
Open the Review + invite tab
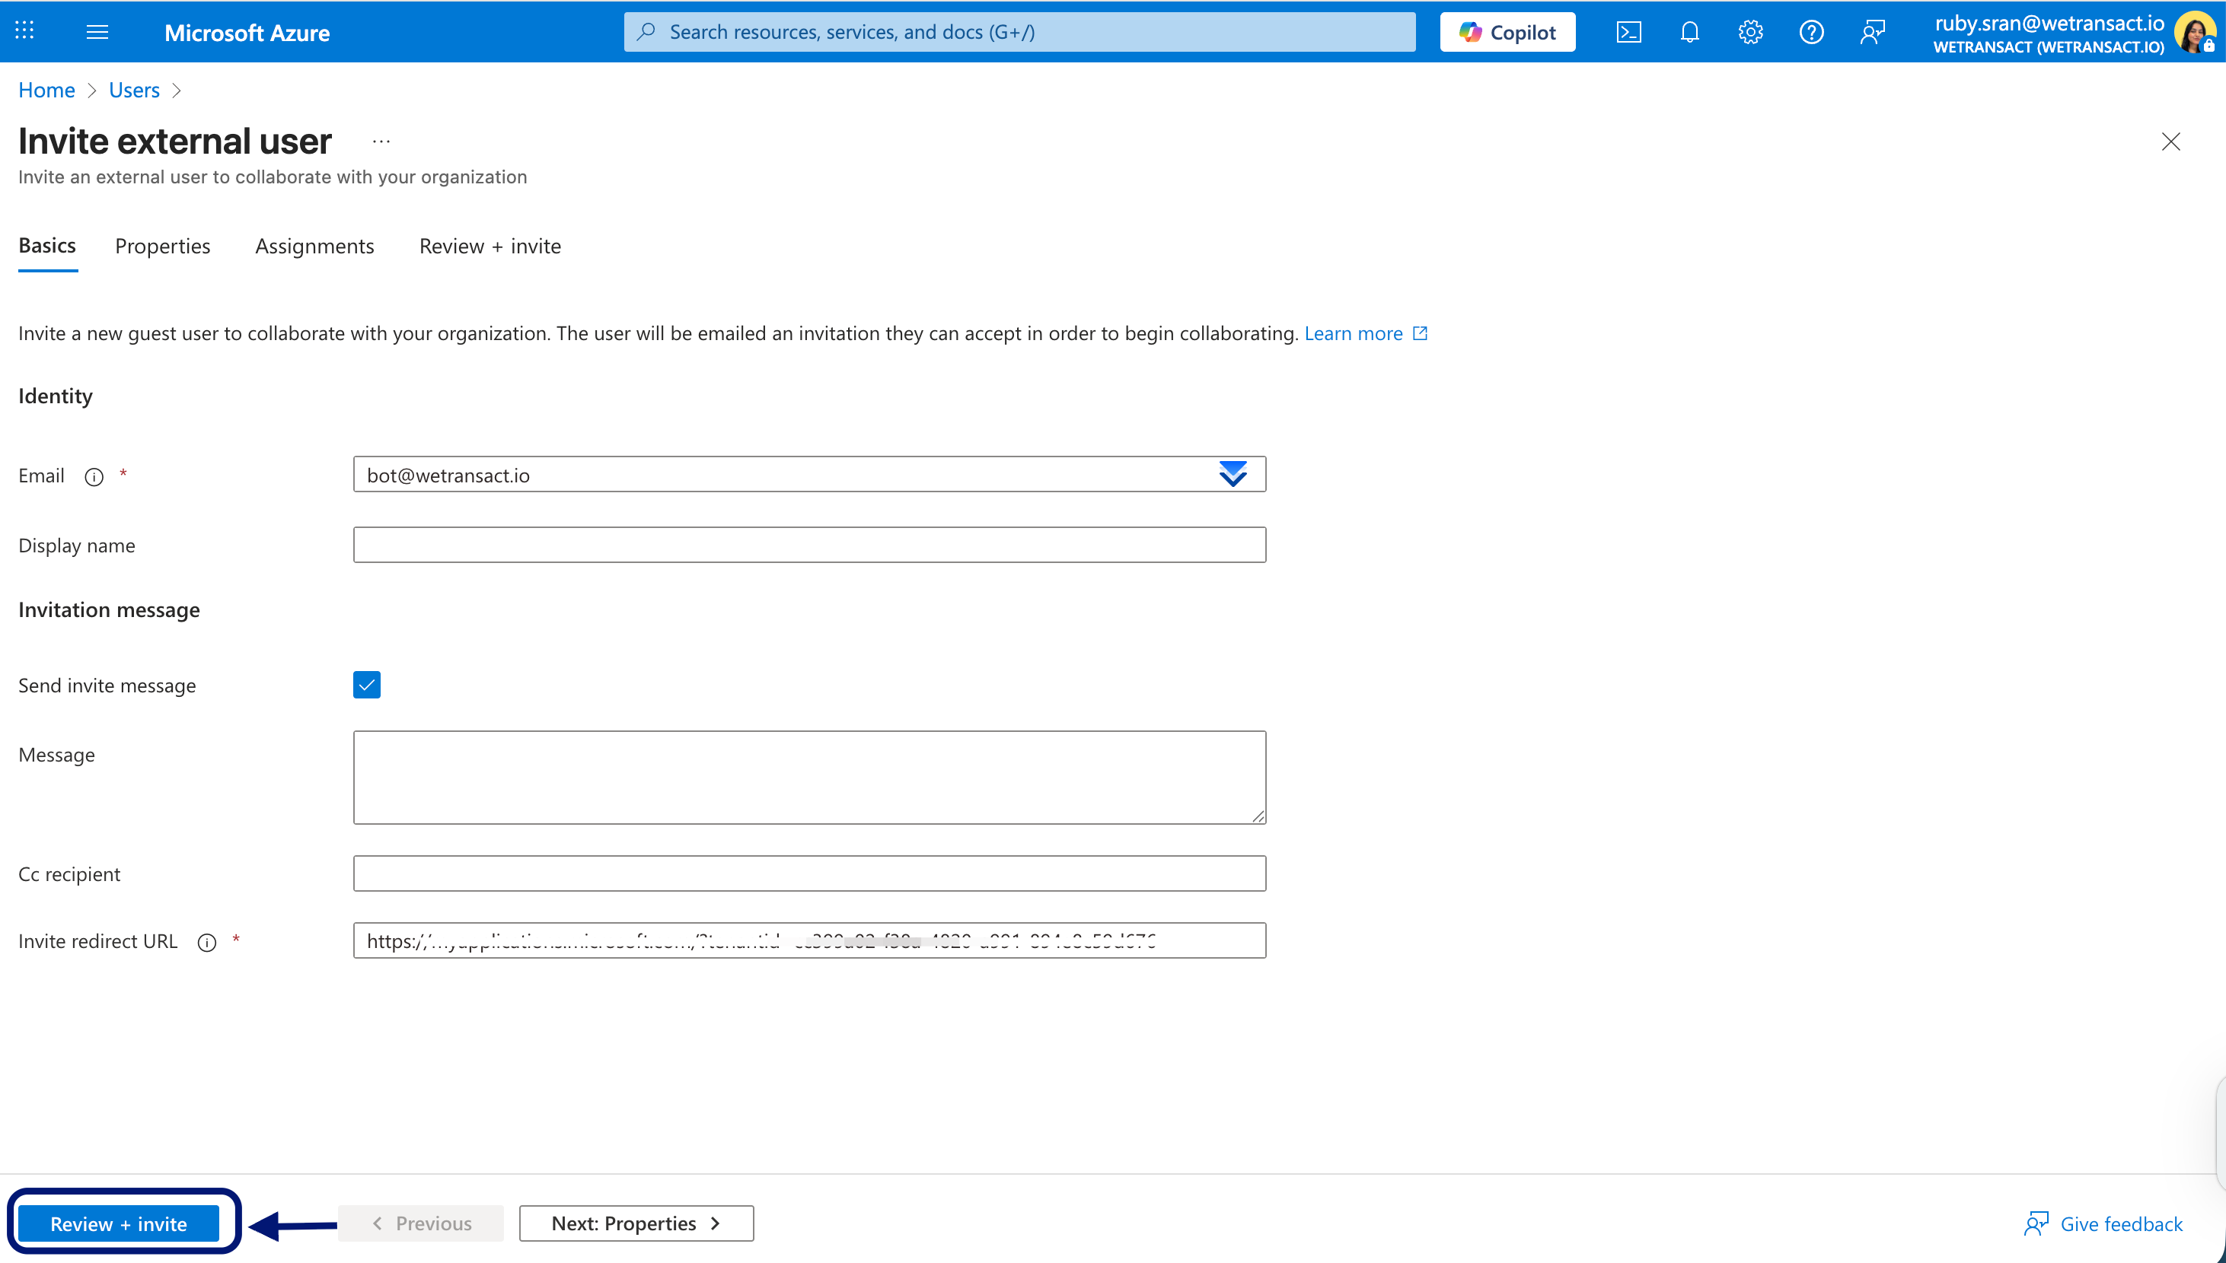[x=490, y=247]
